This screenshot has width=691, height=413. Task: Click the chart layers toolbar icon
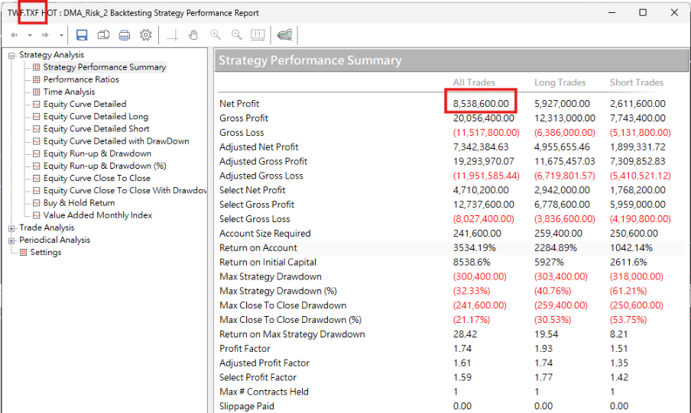pyautogui.click(x=284, y=35)
